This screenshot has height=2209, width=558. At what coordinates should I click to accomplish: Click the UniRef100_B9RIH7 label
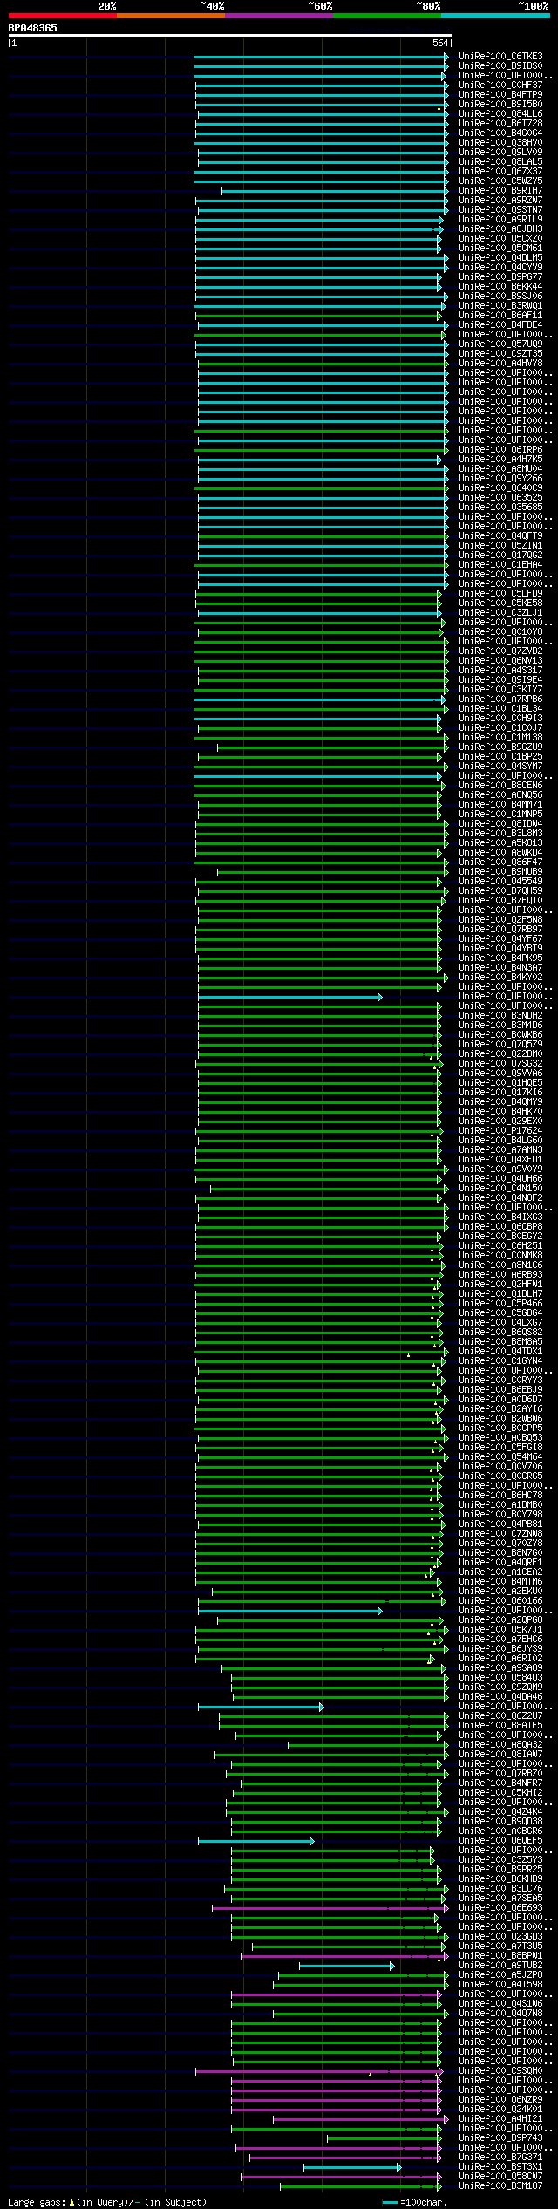click(x=500, y=191)
